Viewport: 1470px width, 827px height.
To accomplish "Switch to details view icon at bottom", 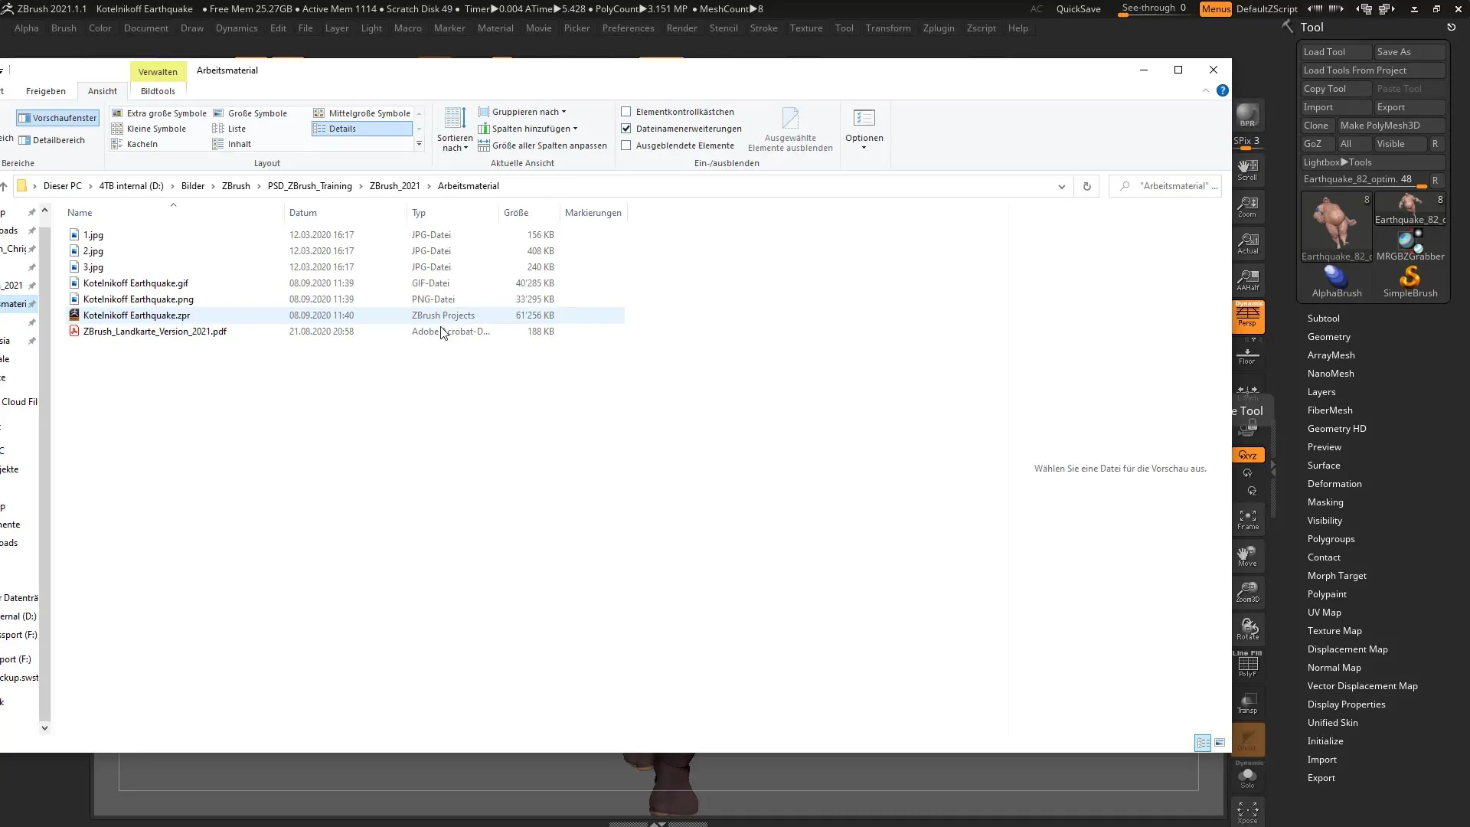I will 1203,743.
